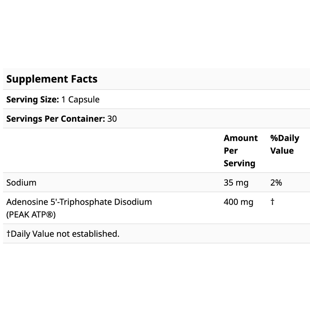Click the %Daily column header text
310x310 pixels.
[285, 138]
